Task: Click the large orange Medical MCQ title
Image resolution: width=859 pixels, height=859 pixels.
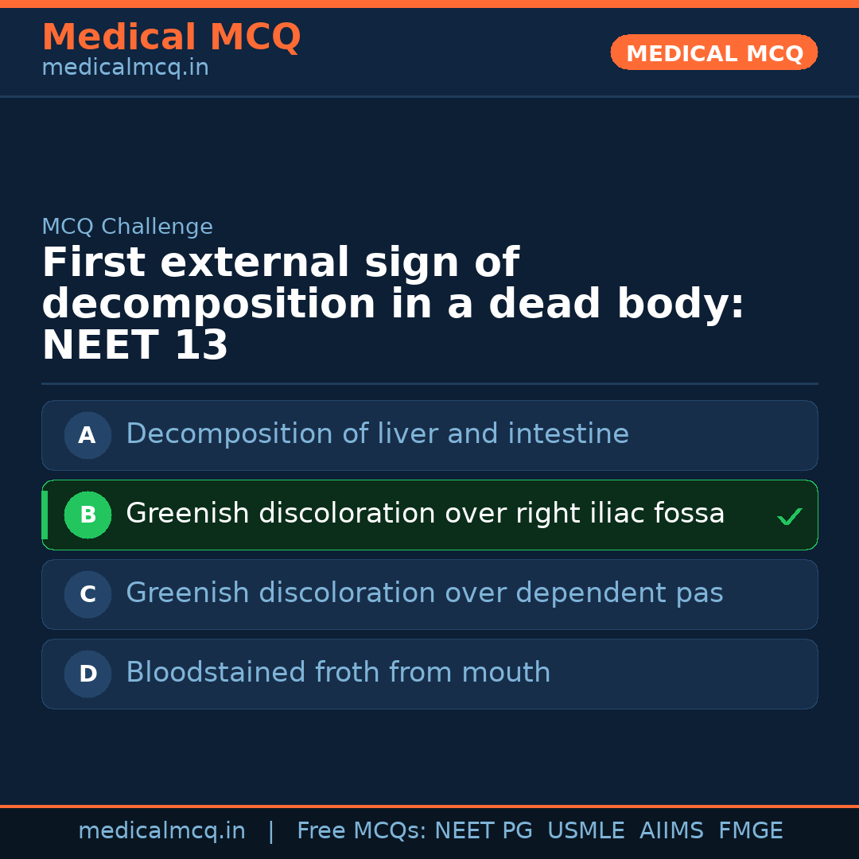Action: point(171,37)
